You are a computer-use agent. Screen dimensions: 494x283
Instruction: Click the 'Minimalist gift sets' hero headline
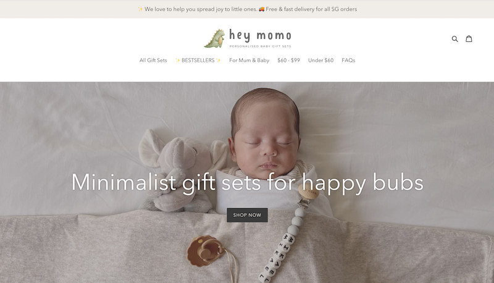point(248,182)
